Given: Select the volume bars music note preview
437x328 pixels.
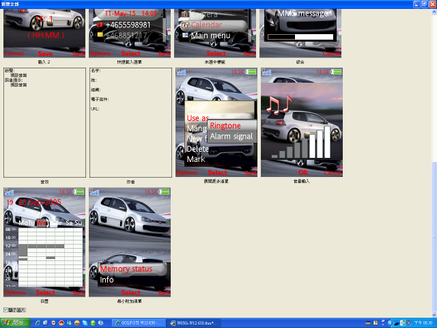Looking at the screenshot, I should [302, 122].
